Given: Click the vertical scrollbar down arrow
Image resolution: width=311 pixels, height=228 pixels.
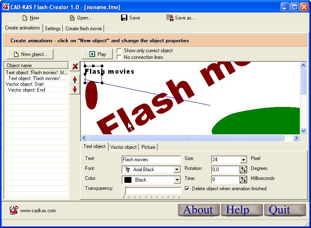Looking at the screenshot, I should [x=303, y=131].
